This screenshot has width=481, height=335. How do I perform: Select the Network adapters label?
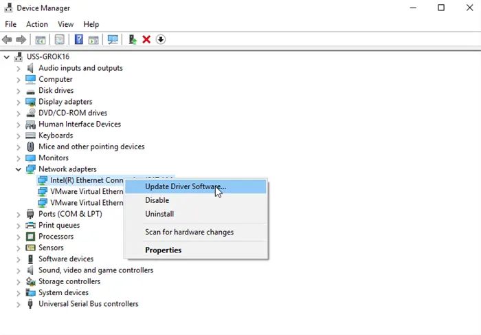(67, 169)
